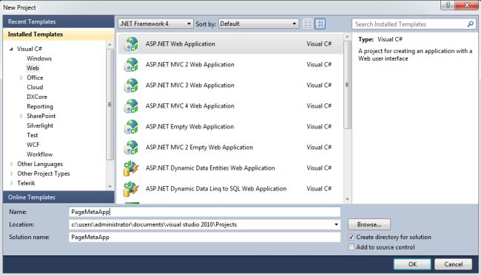This screenshot has height=276, width=481.
Task: Open the .NET Framework 4 dropdown
Action: coord(155,24)
